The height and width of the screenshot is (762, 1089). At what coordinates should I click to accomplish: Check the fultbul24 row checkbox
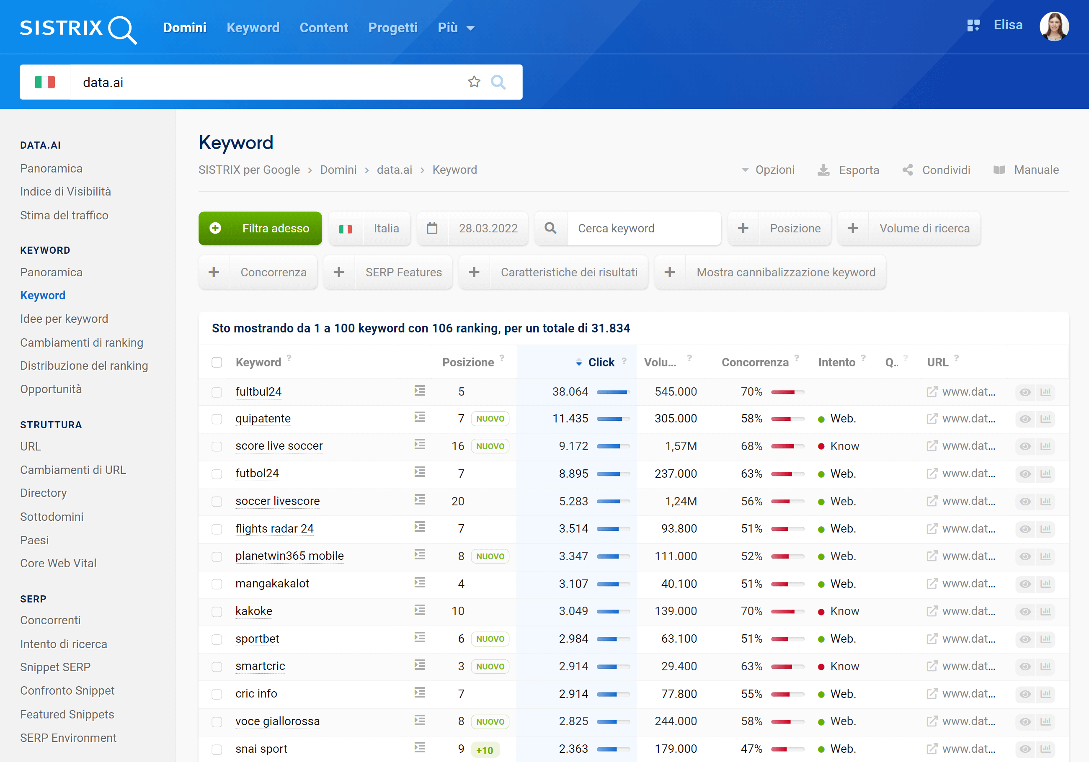tap(217, 392)
